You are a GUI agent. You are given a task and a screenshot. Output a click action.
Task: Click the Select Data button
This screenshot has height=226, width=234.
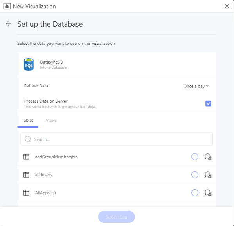pos(116,217)
